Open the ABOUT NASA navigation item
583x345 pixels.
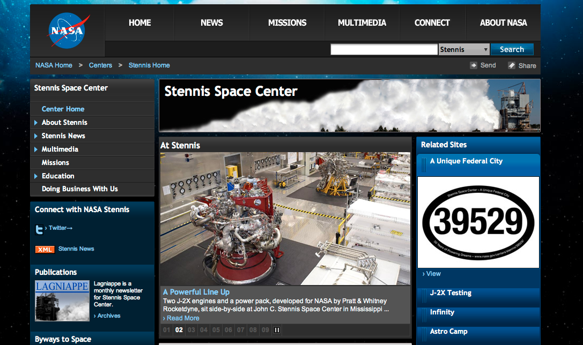click(x=503, y=22)
